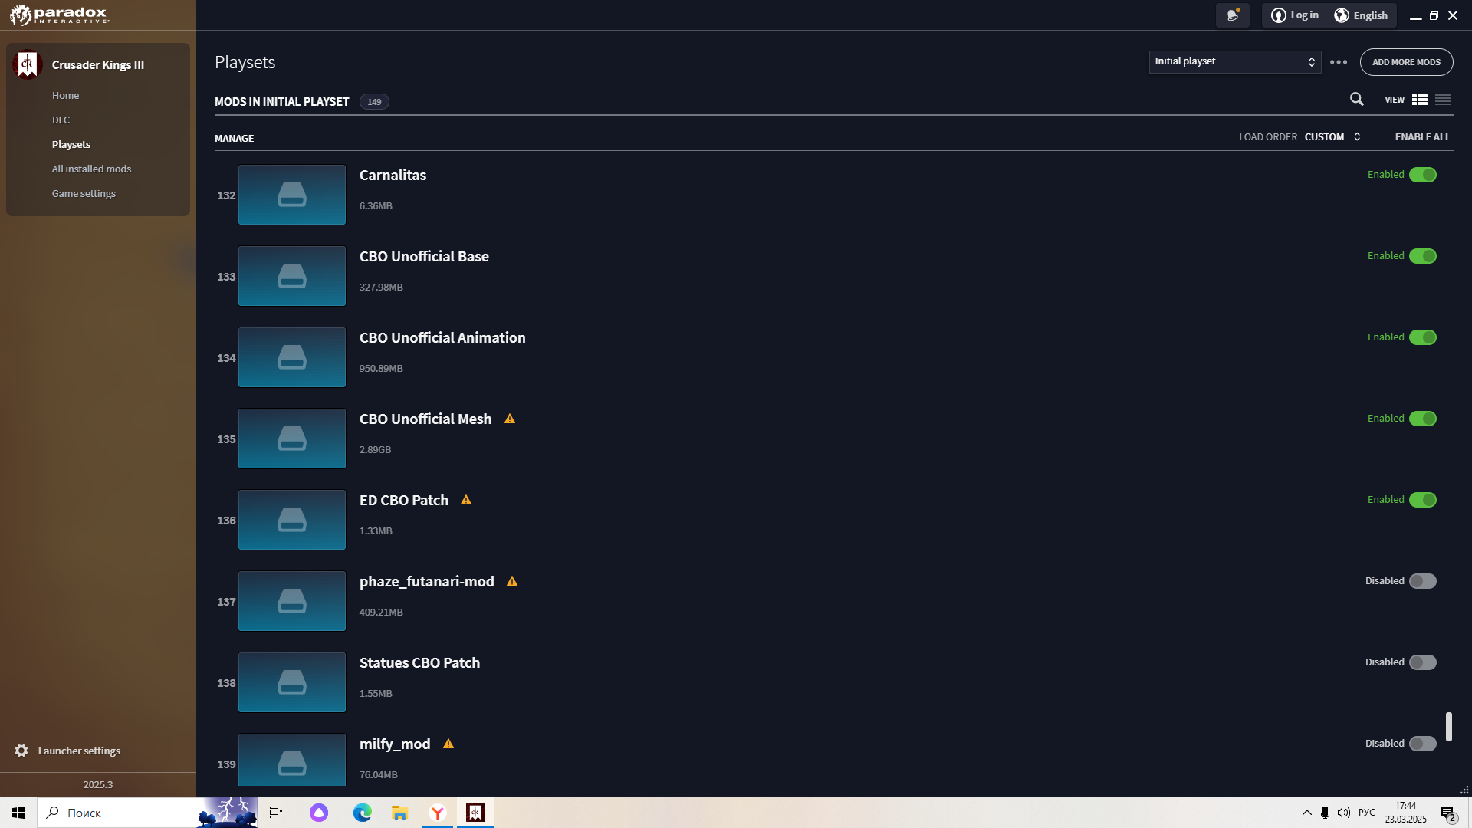
Task: Go to Home in sidebar
Action: point(65,95)
